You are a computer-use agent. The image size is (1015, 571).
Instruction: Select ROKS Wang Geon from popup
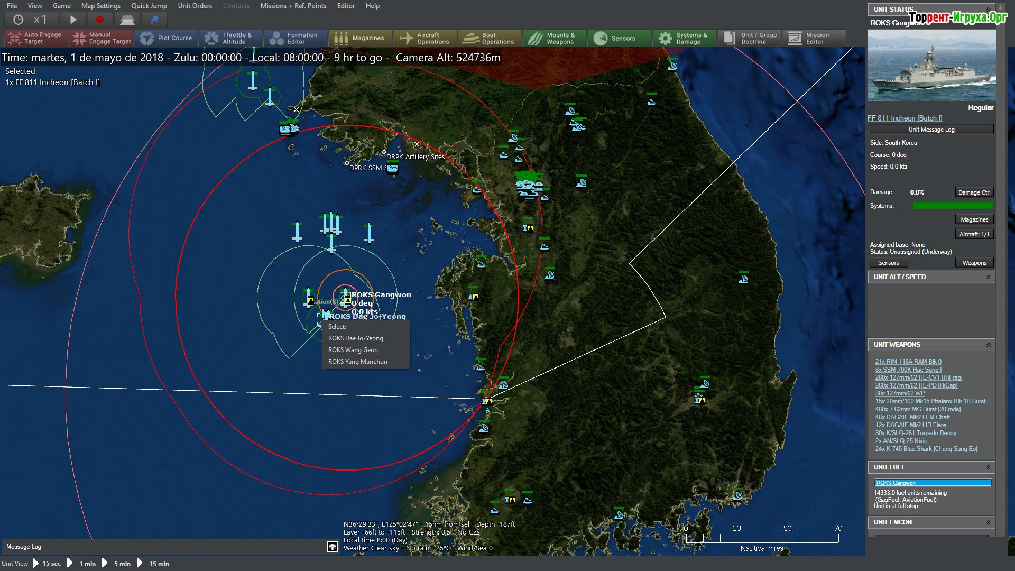[353, 350]
